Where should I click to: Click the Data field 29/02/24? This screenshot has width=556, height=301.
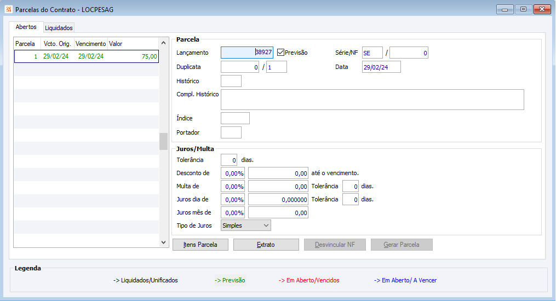click(x=381, y=67)
